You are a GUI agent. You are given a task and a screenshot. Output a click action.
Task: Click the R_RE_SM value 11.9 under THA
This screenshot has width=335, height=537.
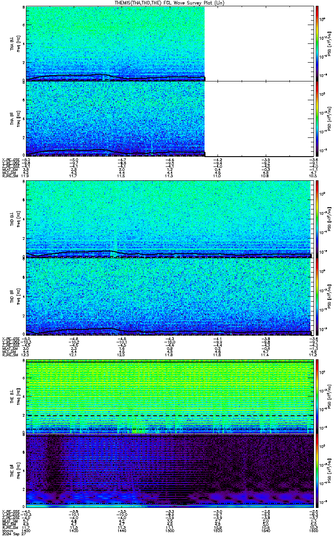point(26,176)
